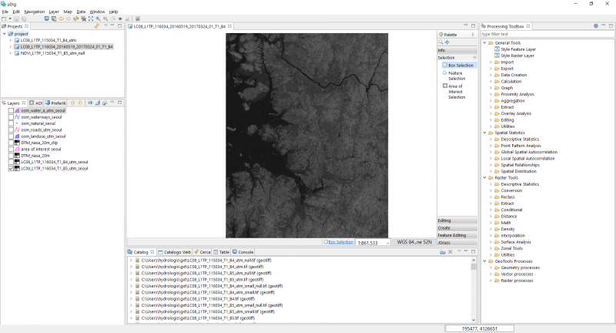Open the Navigation menu
This screenshot has width=616, height=333.
(x=34, y=12)
